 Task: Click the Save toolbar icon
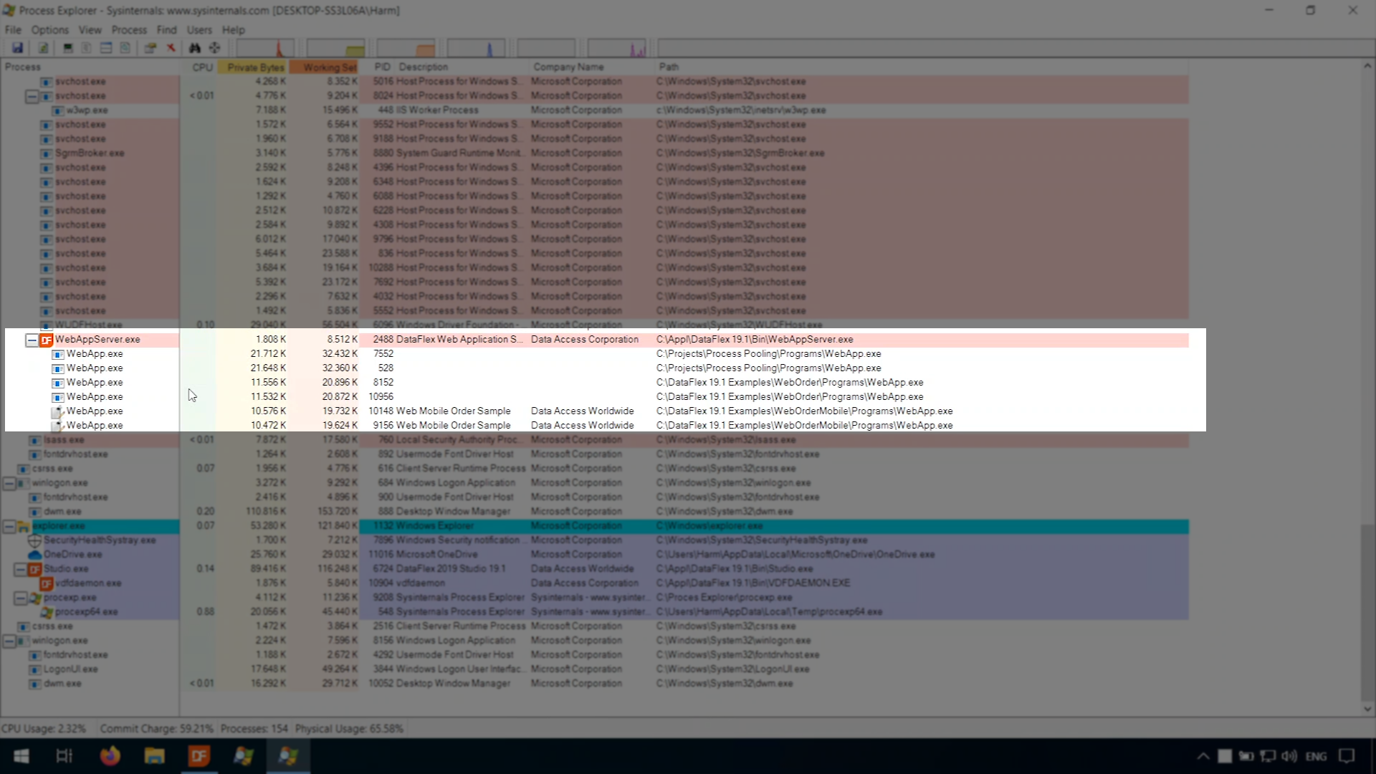pyautogui.click(x=17, y=48)
